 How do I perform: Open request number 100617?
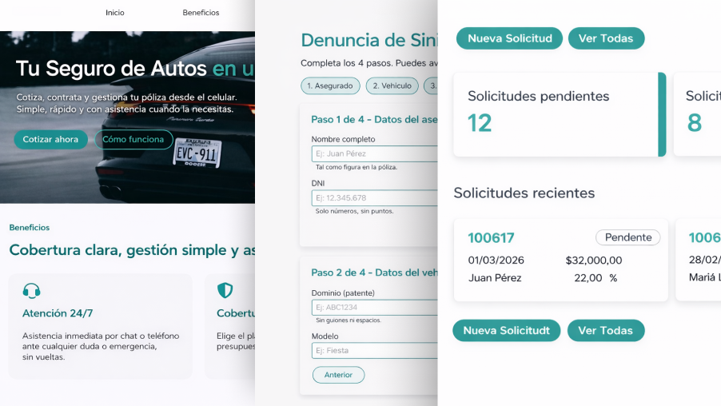(x=491, y=238)
